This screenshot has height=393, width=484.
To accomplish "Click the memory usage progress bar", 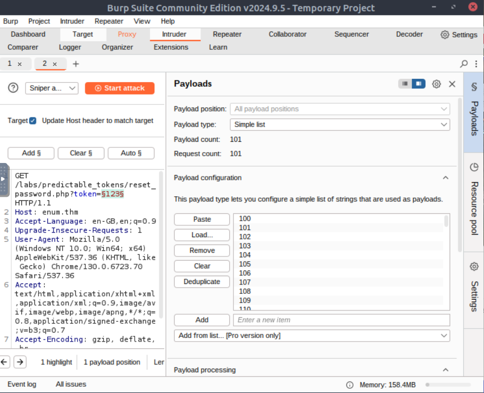I will coord(448,385).
